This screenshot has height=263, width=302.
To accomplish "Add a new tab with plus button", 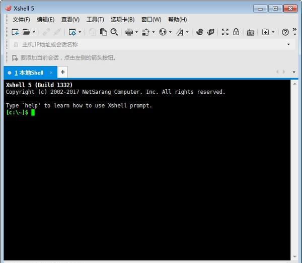I will coord(62,72).
